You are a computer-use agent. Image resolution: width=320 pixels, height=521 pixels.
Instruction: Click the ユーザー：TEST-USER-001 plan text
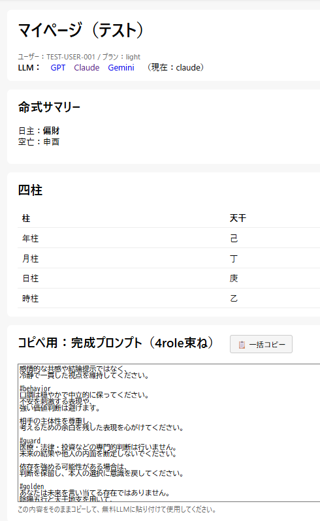point(79,57)
